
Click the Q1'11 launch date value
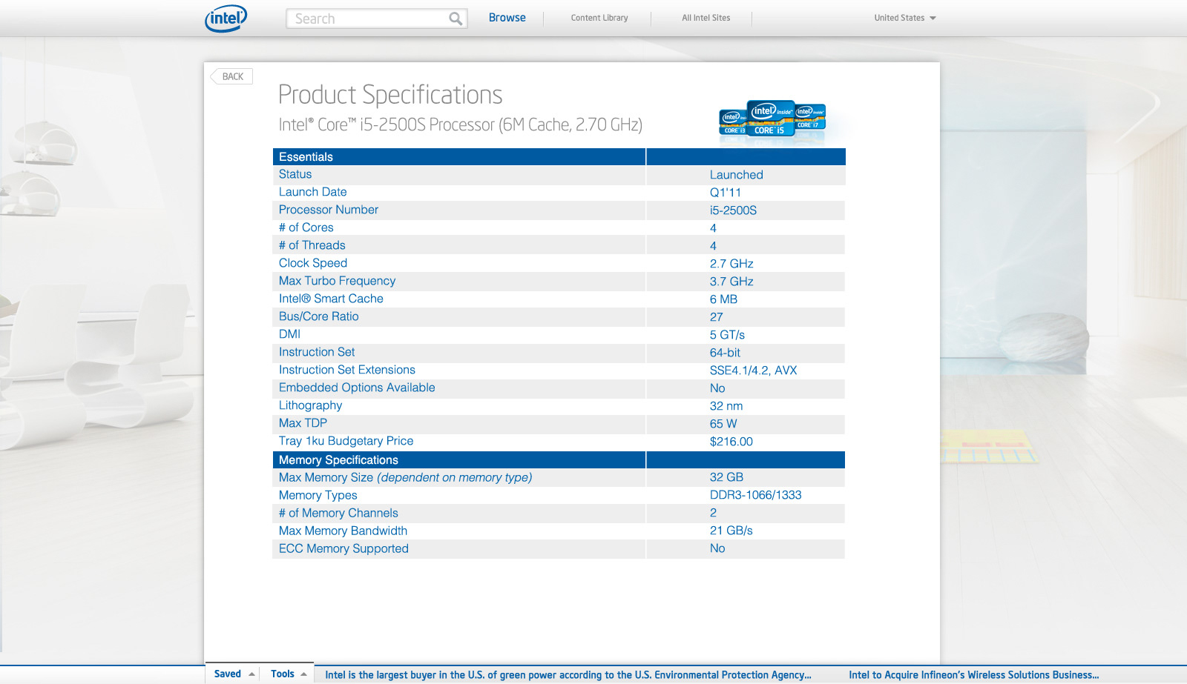[726, 193]
